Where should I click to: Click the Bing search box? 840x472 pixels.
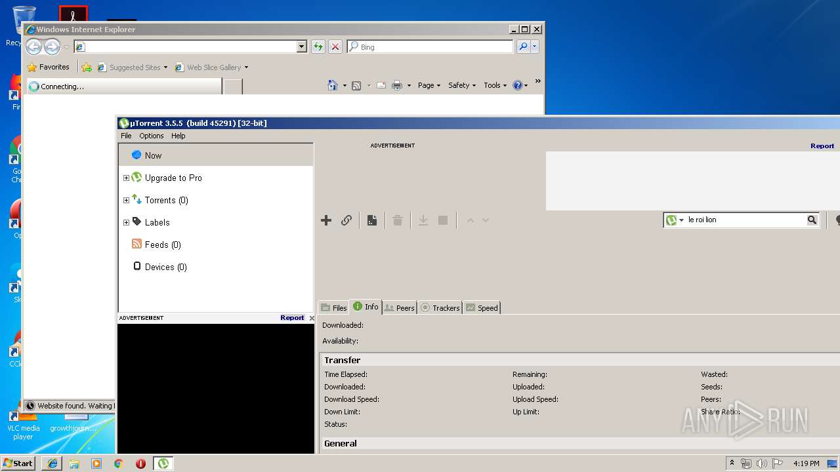[x=430, y=47]
